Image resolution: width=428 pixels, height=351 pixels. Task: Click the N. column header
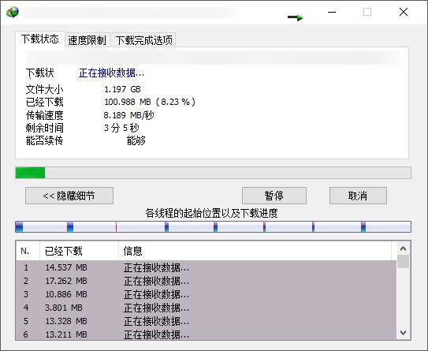click(x=28, y=251)
